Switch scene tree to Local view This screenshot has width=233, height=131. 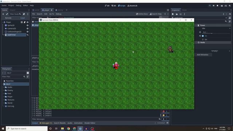click(x=23, y=18)
